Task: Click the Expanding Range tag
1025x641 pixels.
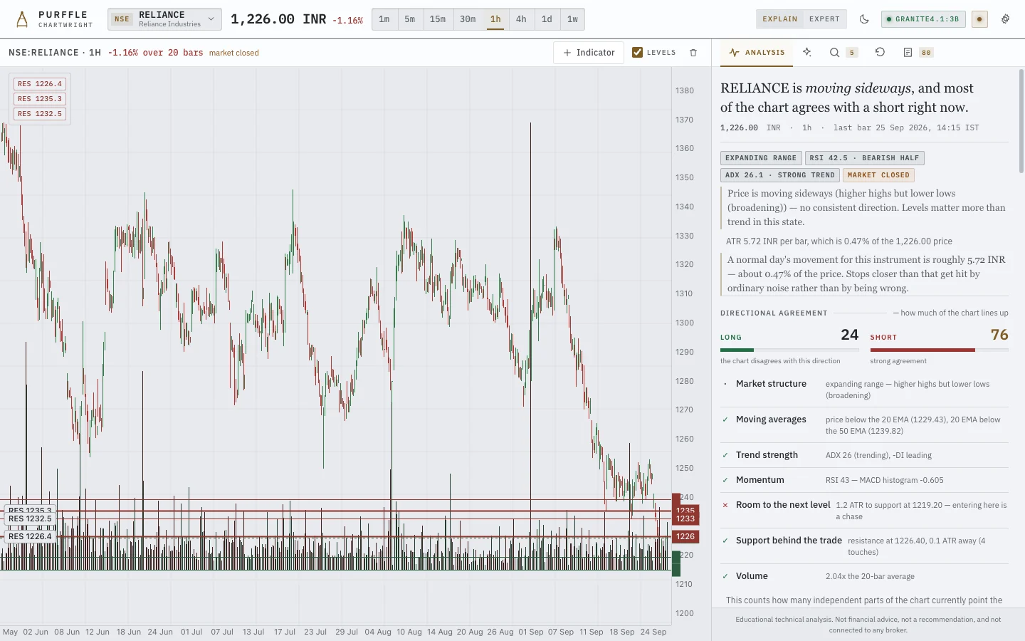Action: [761, 158]
